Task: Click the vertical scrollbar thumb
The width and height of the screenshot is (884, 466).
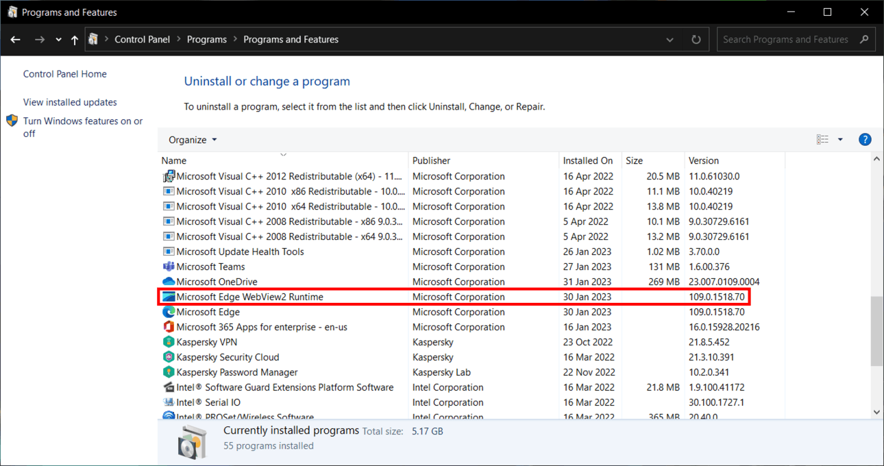Action: pos(876,332)
